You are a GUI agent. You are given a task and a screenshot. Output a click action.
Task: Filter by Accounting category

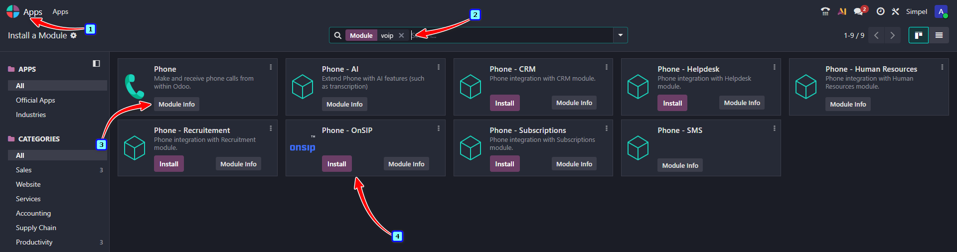(x=57, y=213)
